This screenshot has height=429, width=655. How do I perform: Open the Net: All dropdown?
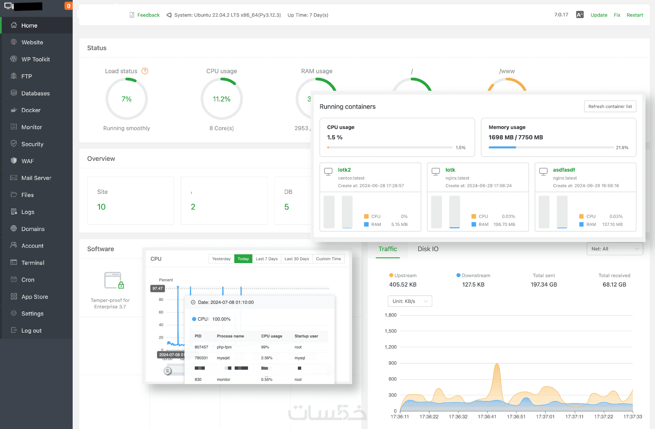pyautogui.click(x=614, y=249)
